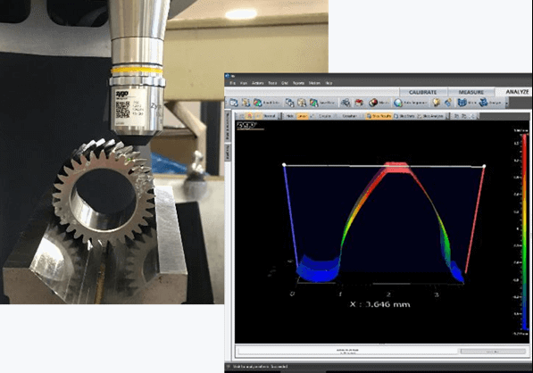Click Crosshair in the plot toolbar
Viewport: 533px width, 373px height.
pyautogui.click(x=349, y=116)
